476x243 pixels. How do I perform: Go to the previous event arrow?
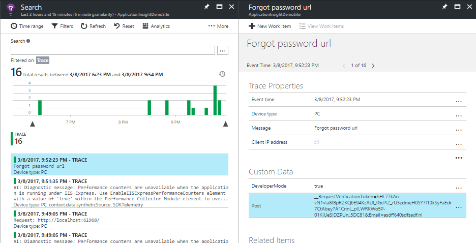[344, 66]
